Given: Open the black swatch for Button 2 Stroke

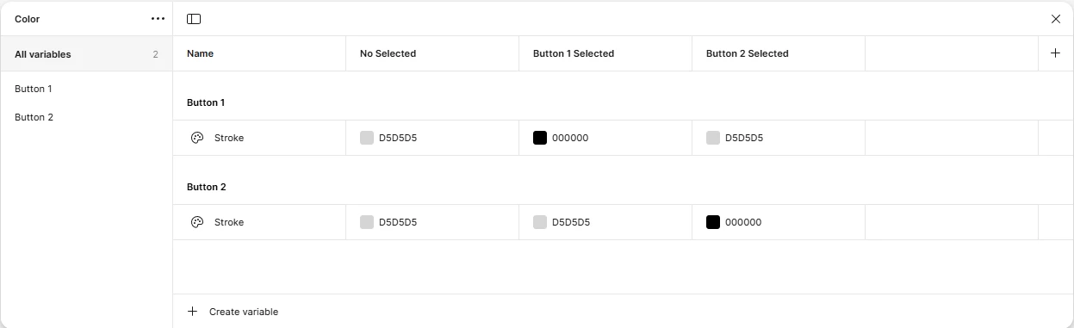Looking at the screenshot, I should tap(713, 222).
